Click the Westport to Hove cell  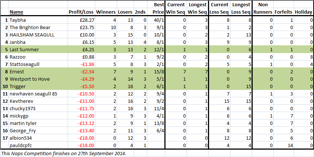click(38, 79)
